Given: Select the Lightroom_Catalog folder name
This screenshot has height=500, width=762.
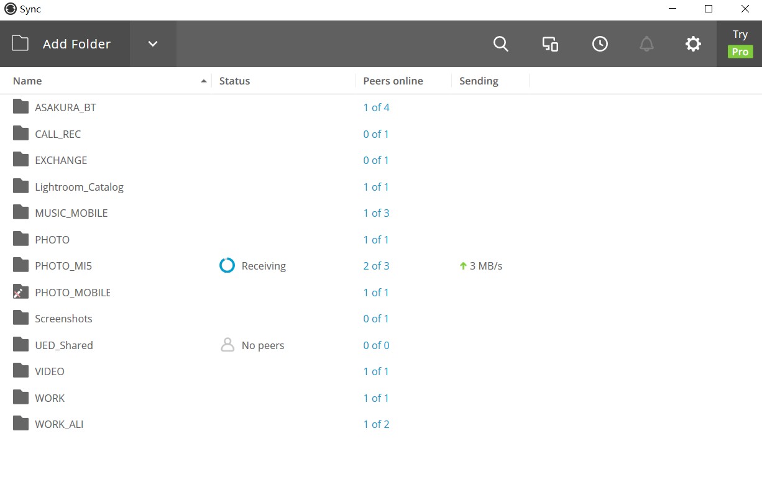Looking at the screenshot, I should click(x=79, y=187).
